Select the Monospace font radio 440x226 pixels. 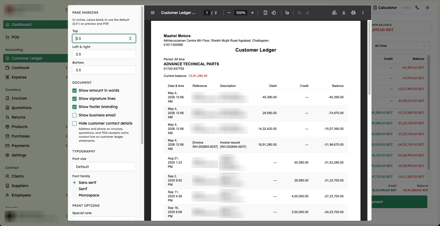coord(74,195)
